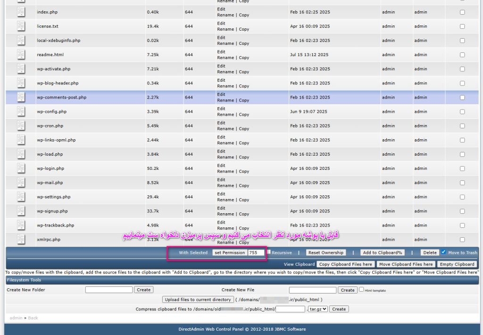Click the file icon beside license.txt
The image size is (483, 335).
coord(21,26)
